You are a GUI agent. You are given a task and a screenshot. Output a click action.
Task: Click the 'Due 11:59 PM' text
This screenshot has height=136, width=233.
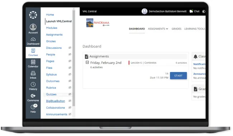click(x=159, y=78)
